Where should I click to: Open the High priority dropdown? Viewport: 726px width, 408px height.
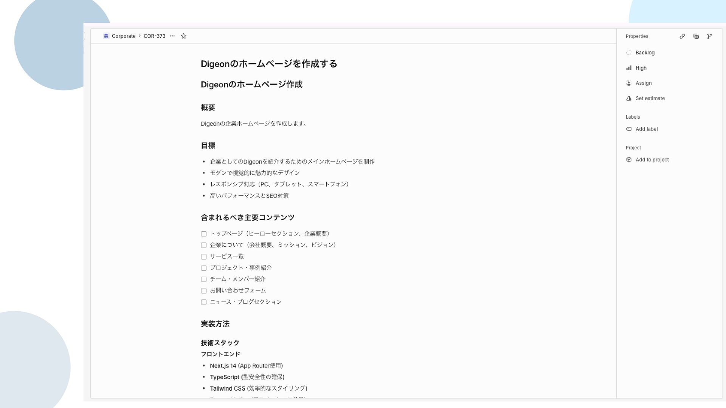pos(636,68)
